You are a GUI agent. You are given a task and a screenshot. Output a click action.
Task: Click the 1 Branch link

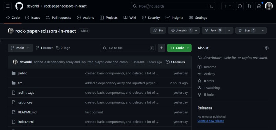pos(45,48)
